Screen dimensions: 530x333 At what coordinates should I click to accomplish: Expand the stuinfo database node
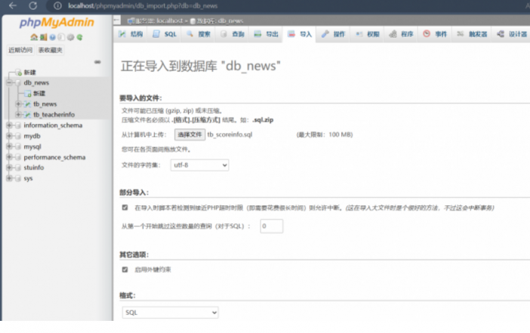pos(9,168)
